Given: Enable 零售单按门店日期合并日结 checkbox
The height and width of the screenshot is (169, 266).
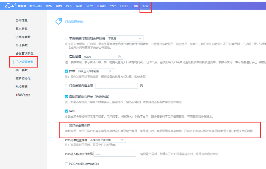Looking at the screenshot, I should tap(66, 38).
